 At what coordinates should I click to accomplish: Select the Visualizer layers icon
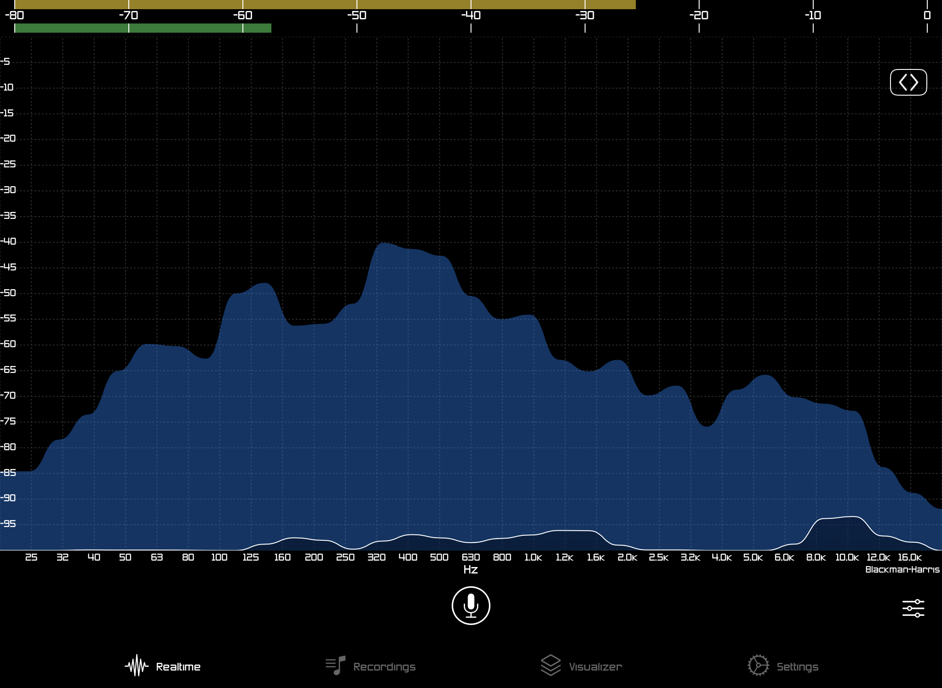[x=551, y=665]
